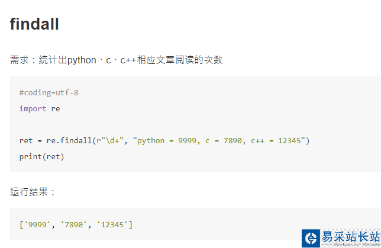381x248 pixels.
Task: Click the regex pattern r"\d+" string
Action: (112, 141)
